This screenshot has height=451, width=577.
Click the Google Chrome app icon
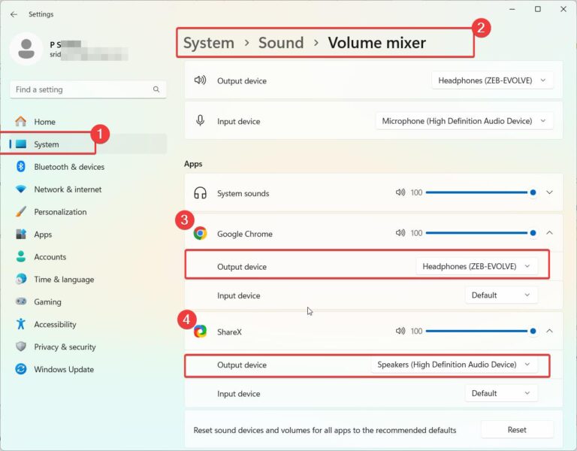pyautogui.click(x=200, y=234)
